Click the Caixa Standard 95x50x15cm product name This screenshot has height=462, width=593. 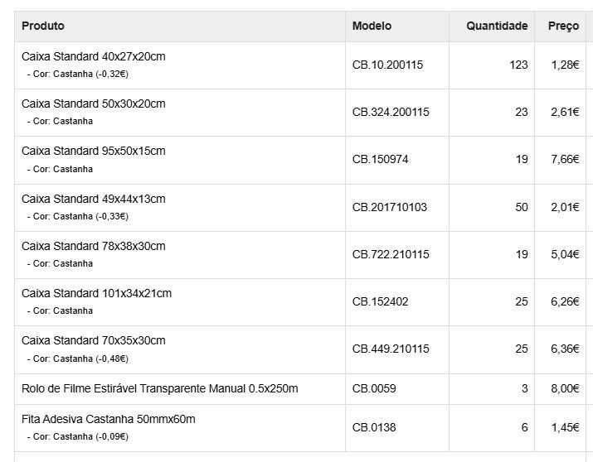94,151
